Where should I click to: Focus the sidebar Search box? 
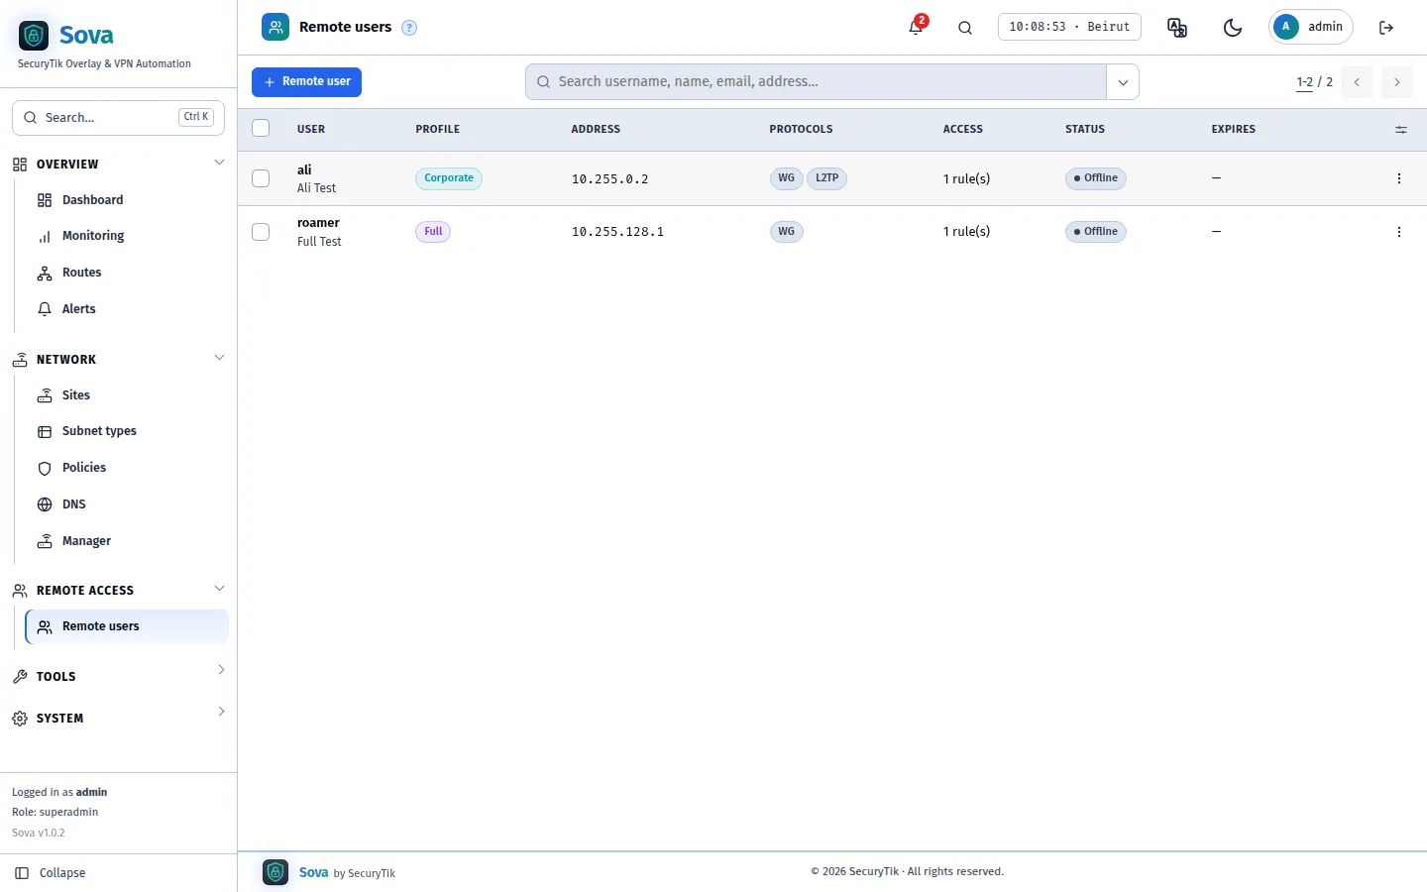(x=118, y=118)
